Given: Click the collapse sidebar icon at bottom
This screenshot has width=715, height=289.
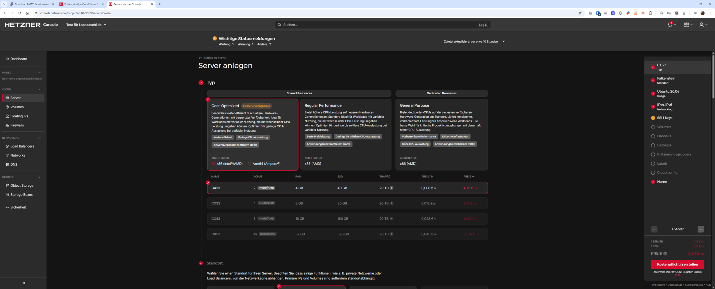Looking at the screenshot, I should coord(23,283).
